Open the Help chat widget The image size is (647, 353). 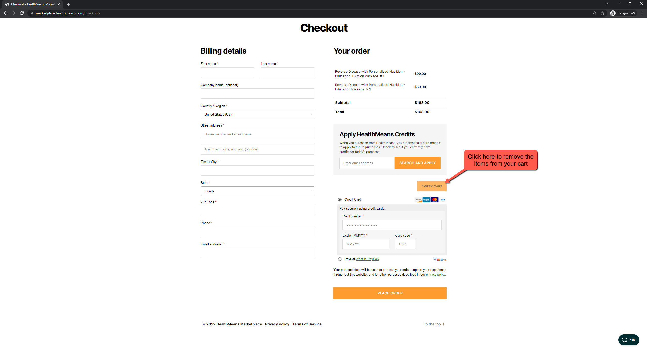pyautogui.click(x=629, y=340)
